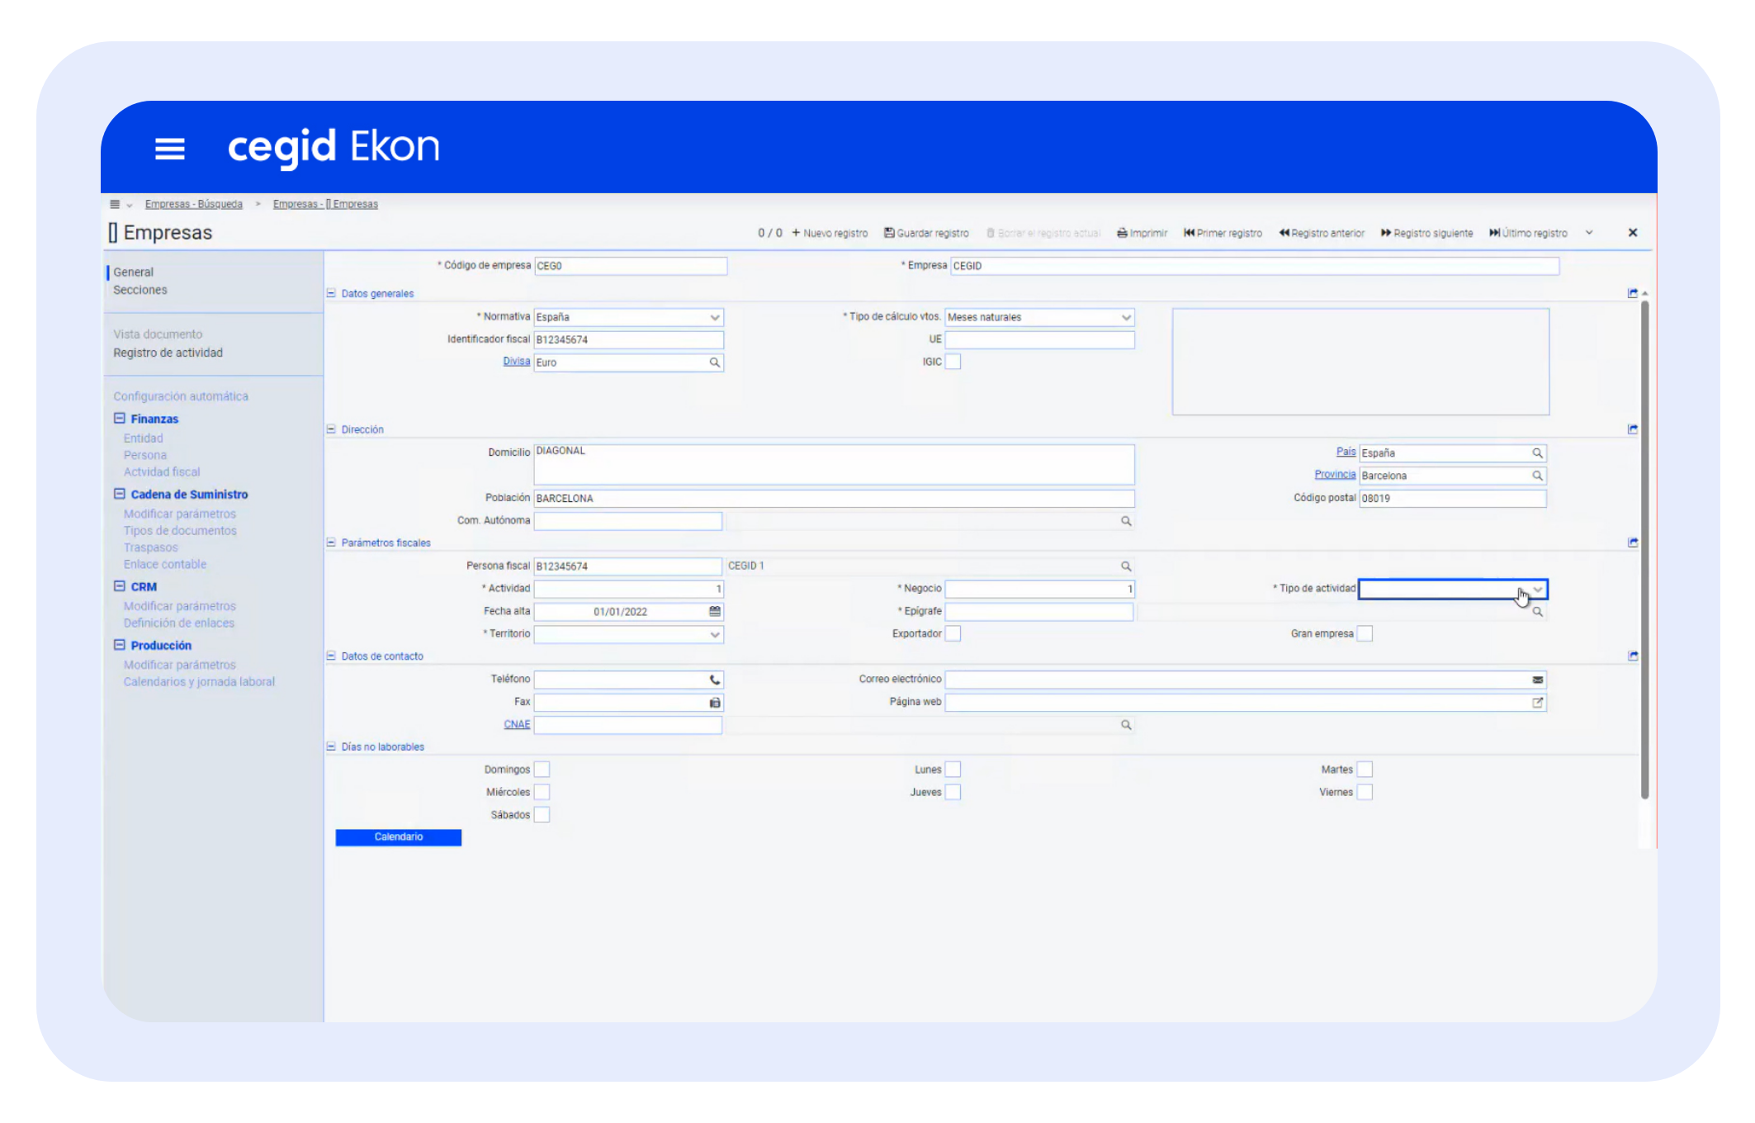Open the cegid Ekon hamburger menu
This screenshot has height=1123, width=1755.
[x=169, y=149]
